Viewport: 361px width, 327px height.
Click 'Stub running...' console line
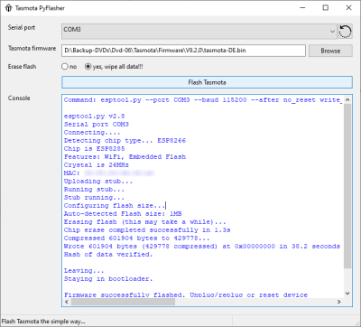pos(94,198)
